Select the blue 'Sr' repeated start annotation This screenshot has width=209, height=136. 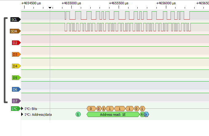click(146, 115)
